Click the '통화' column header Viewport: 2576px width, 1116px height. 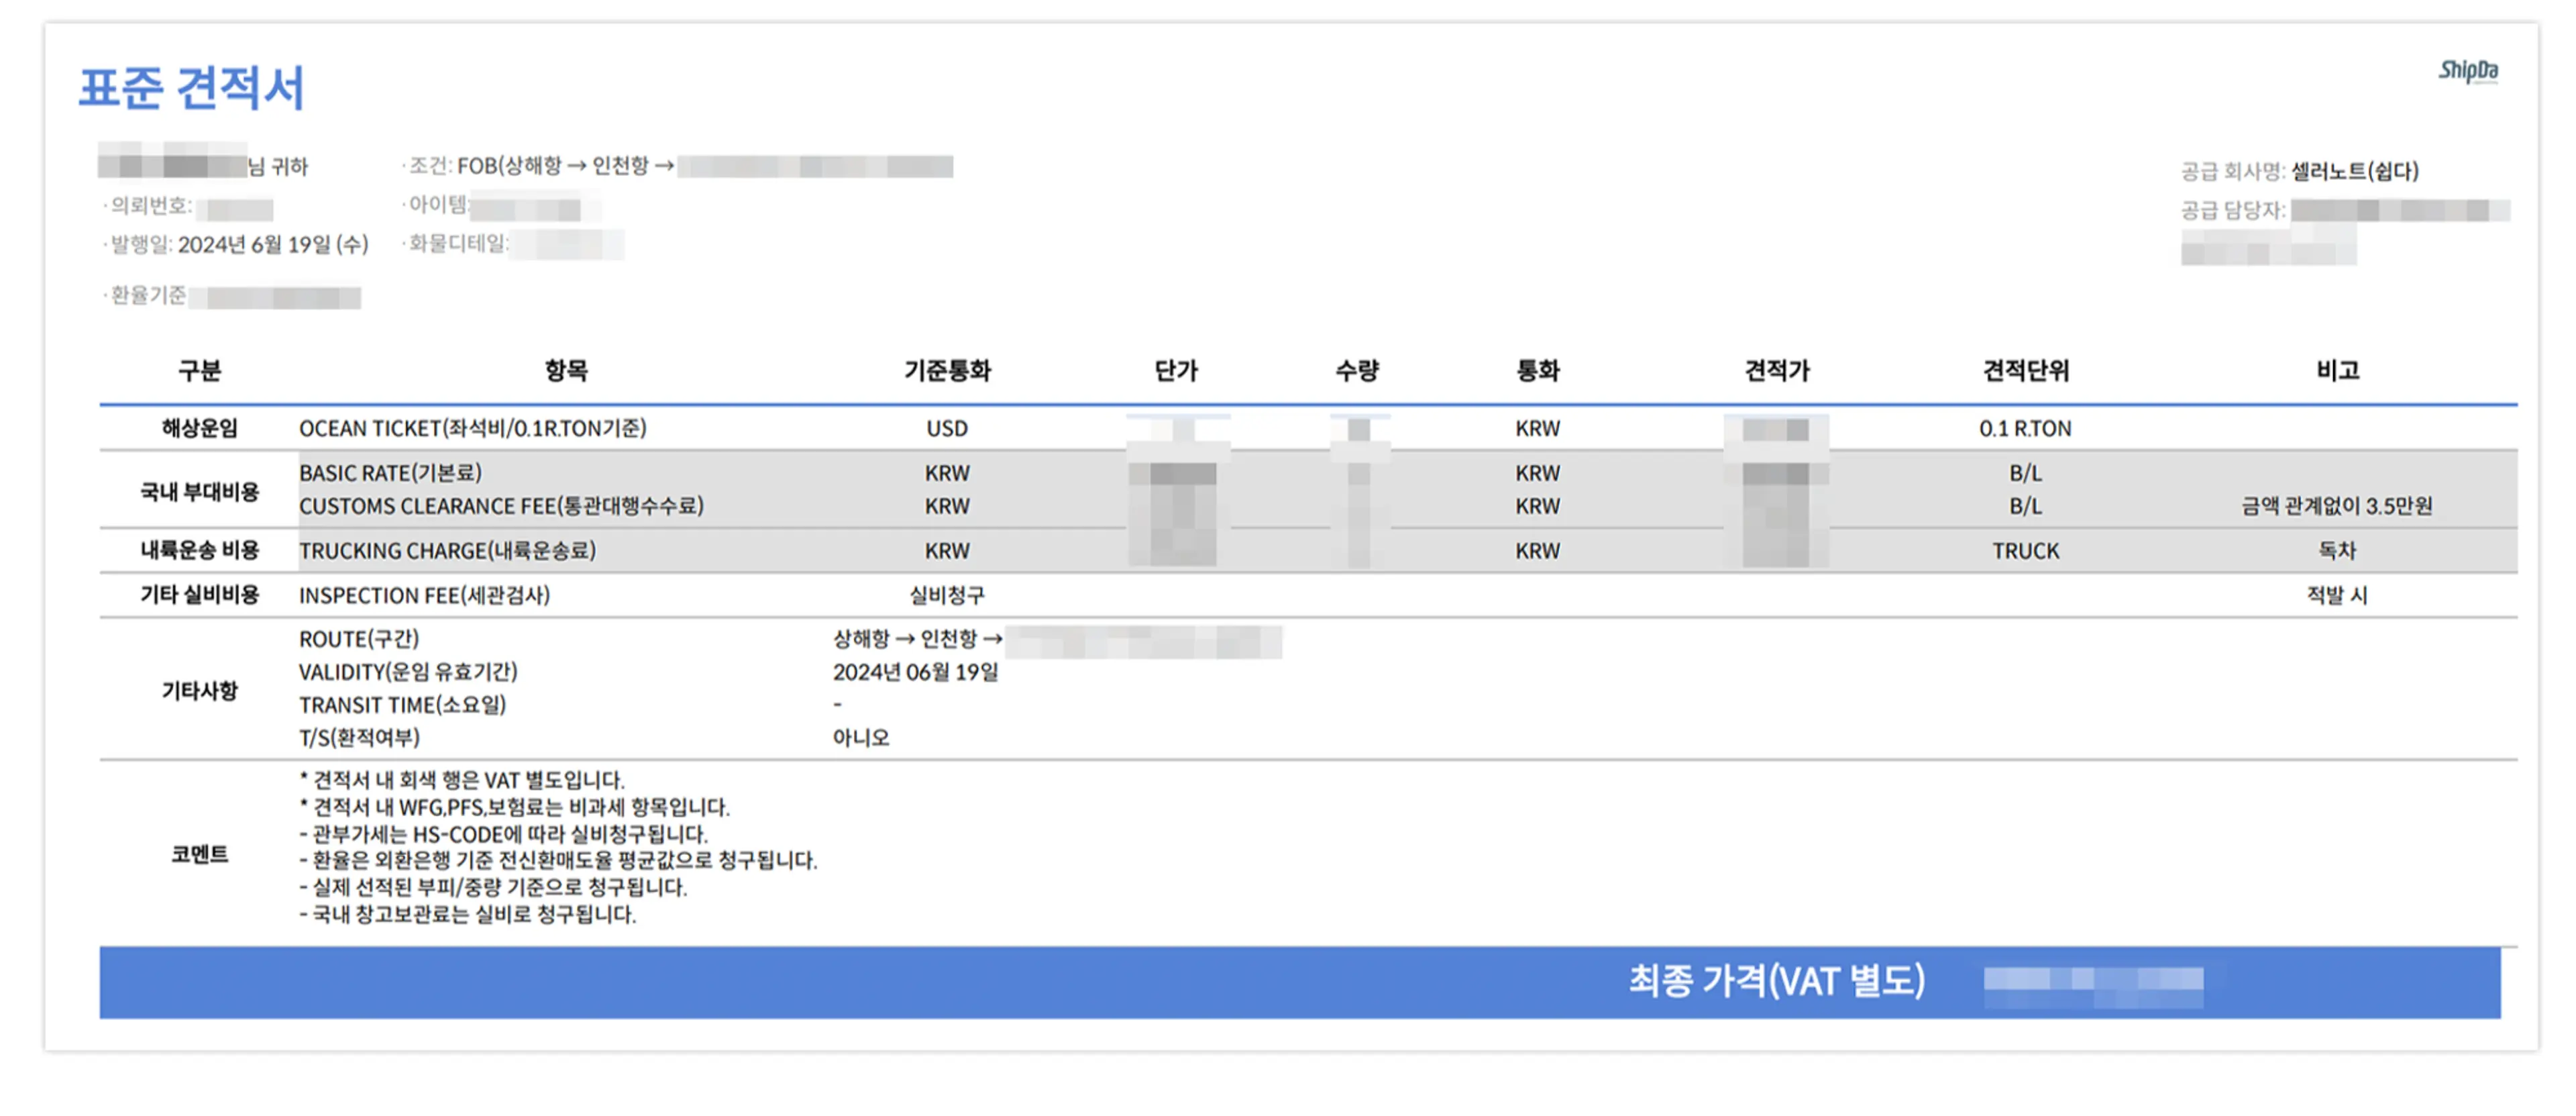click(1537, 371)
